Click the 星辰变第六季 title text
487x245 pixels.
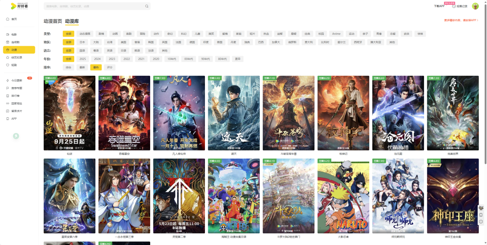pos(70,237)
